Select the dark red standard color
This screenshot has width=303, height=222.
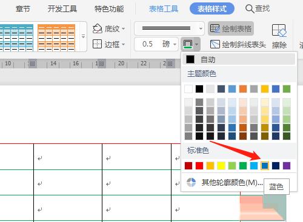pos(188,166)
